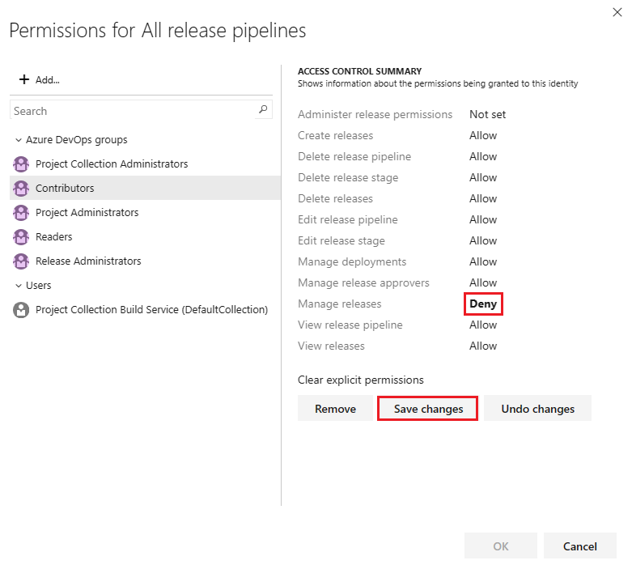
Task: Click the plus icon next to Add
Action: click(23, 79)
